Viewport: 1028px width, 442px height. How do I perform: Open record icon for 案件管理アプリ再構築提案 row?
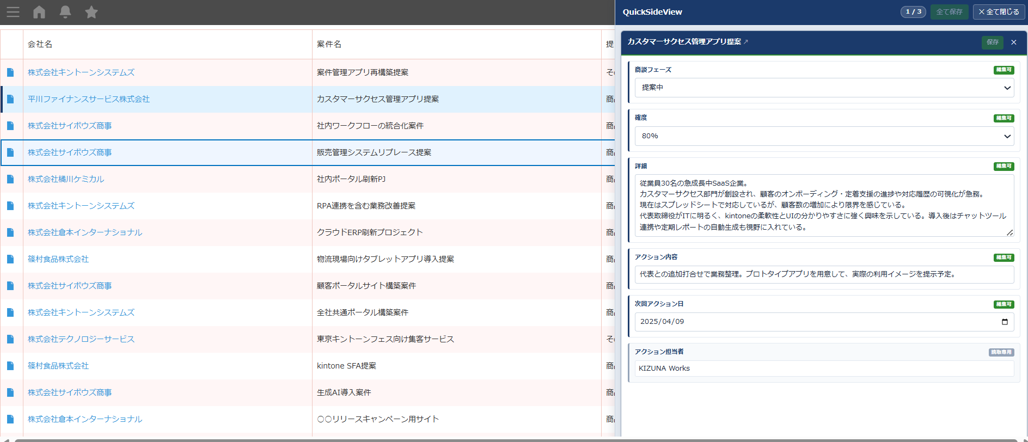pos(10,72)
